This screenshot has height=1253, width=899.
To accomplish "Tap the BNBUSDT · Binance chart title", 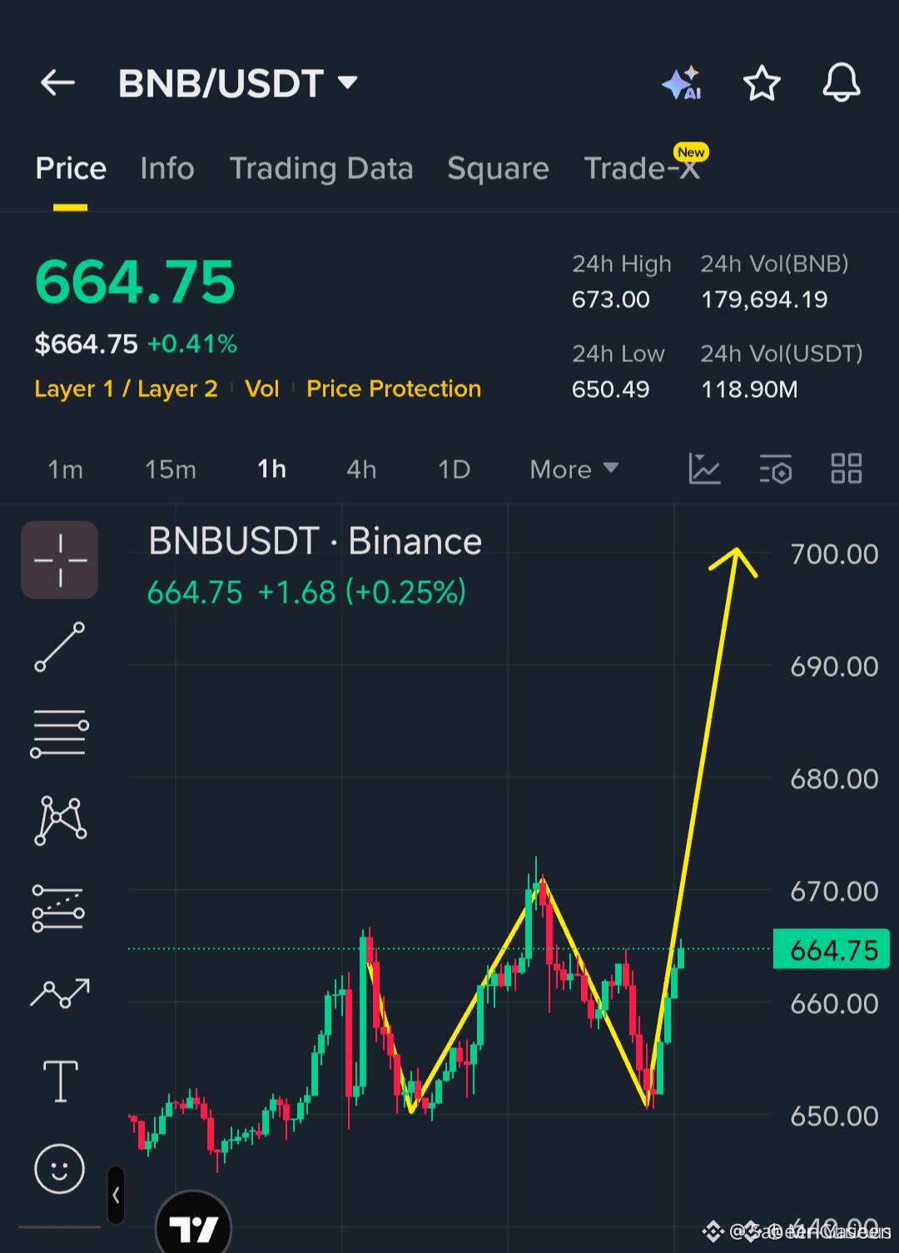I will (x=315, y=541).
